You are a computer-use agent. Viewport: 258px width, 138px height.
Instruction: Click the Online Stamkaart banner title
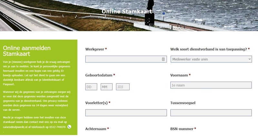pos(127,12)
